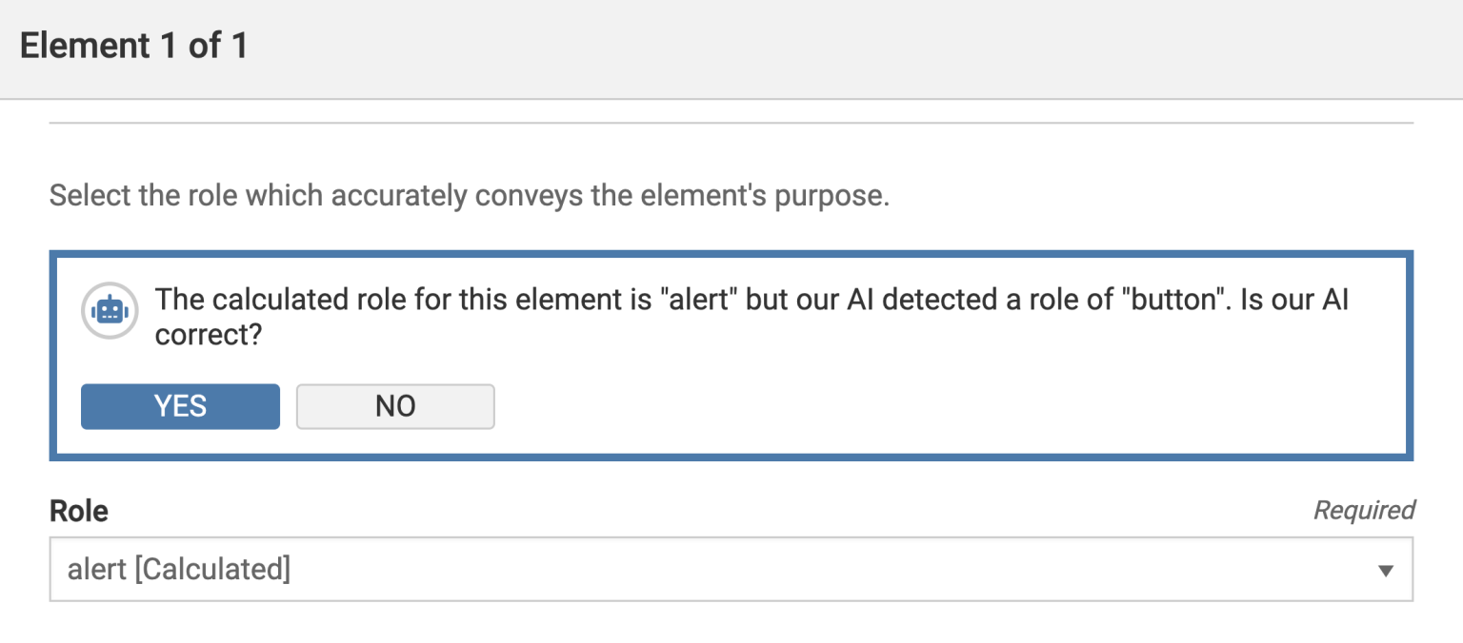Click the small triangle at the dropdown's right edge
This screenshot has height=643, width=1463.
coord(1386,569)
